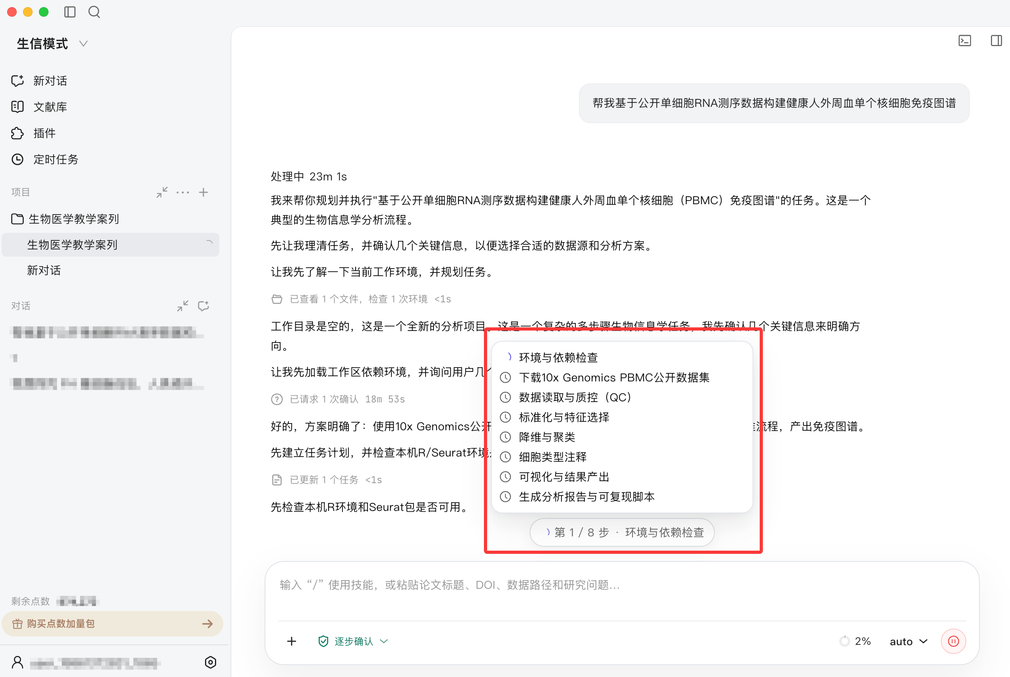Start new chat from 对话 header icon
Image resolution: width=1010 pixels, height=677 pixels.
(203, 306)
